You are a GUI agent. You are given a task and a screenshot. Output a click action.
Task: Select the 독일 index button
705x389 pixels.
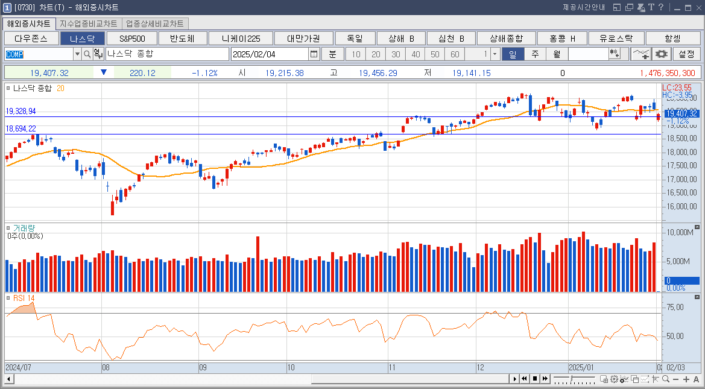tap(355, 39)
